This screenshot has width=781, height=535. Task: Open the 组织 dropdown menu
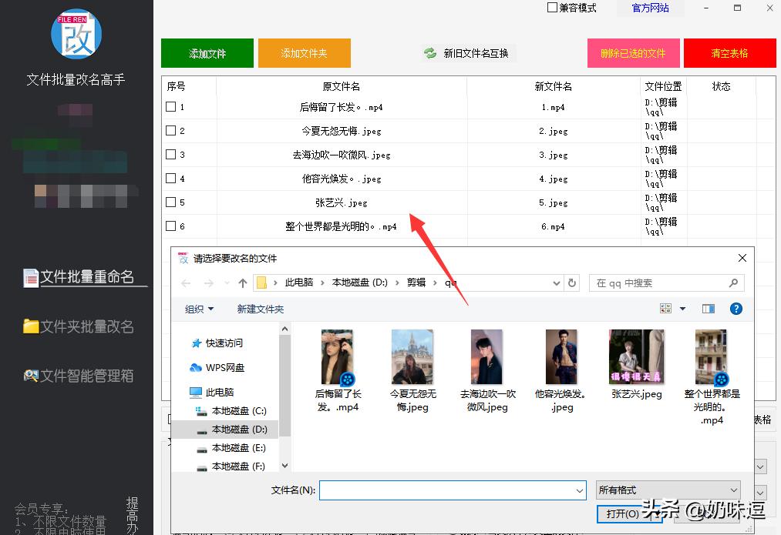tap(197, 309)
